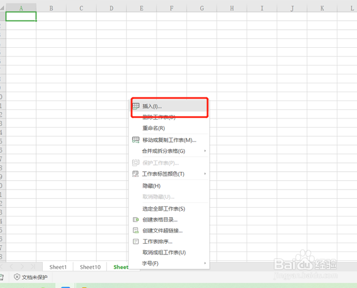The width and height of the screenshot is (357, 288).
Task: Expand Font Size (字号) submenu arrow
Action: point(205,263)
